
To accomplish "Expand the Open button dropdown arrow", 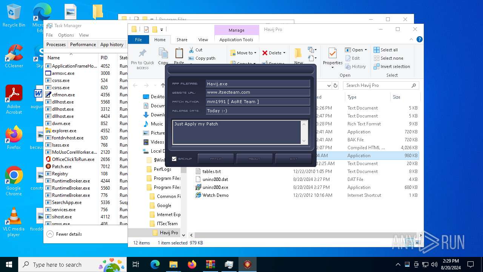I will pyautogui.click(x=366, y=50).
